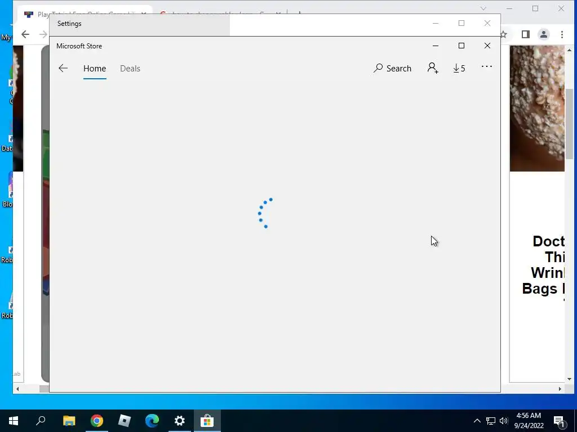
Task: Click Chrome's vertical scrollbar thumb
Action: tap(569, 123)
